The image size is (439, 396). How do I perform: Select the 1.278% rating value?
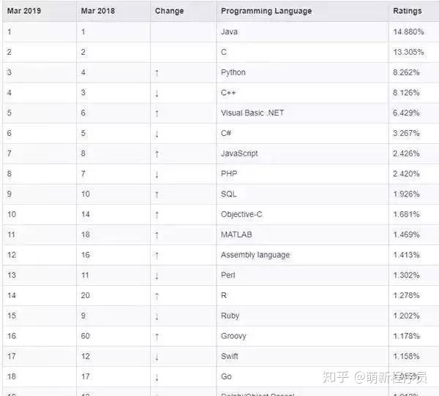click(406, 295)
